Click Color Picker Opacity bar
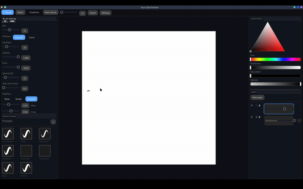 275,84
